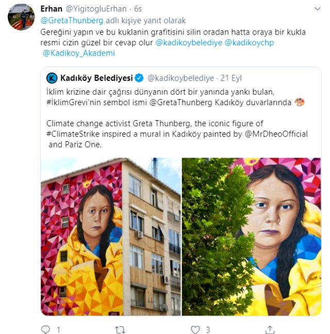This screenshot has width=330, height=334.
Task: Open left mural photo with building
Action: (x=111, y=236)
